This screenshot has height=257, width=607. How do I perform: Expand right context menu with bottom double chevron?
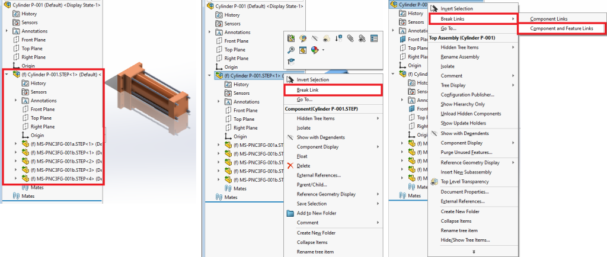click(x=472, y=252)
